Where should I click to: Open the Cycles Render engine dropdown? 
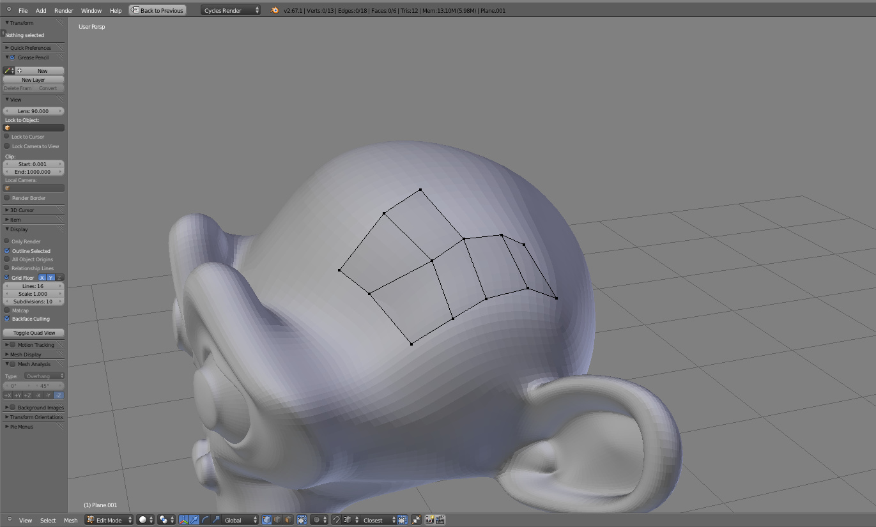click(x=231, y=10)
